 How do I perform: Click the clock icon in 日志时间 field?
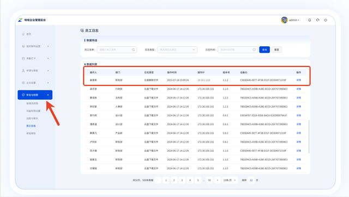point(254,50)
